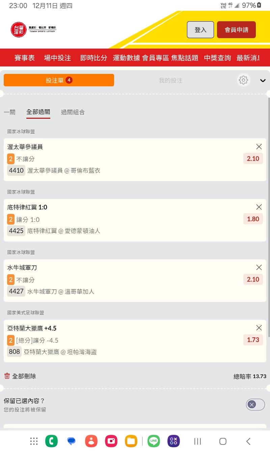Open the 賽事表 schedule menu

pyautogui.click(x=24, y=58)
